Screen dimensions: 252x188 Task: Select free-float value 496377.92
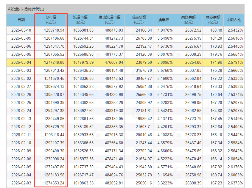(x=114, y=86)
